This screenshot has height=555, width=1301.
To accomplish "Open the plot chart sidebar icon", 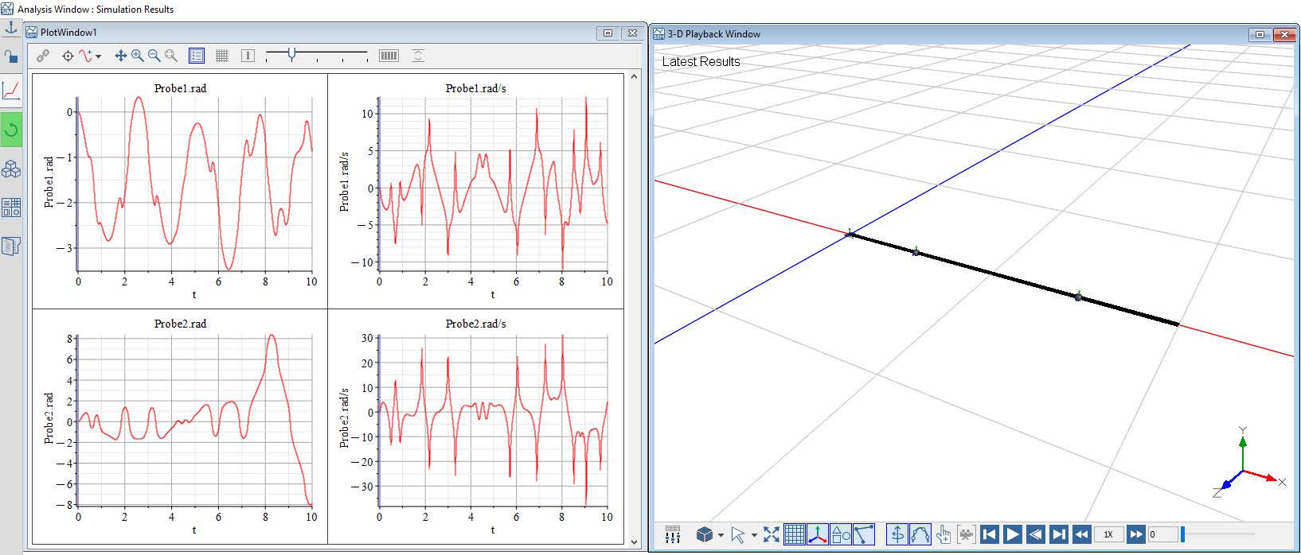I will click(x=11, y=91).
